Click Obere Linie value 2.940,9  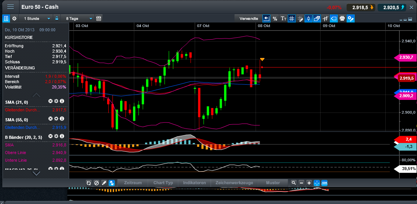[59, 153]
